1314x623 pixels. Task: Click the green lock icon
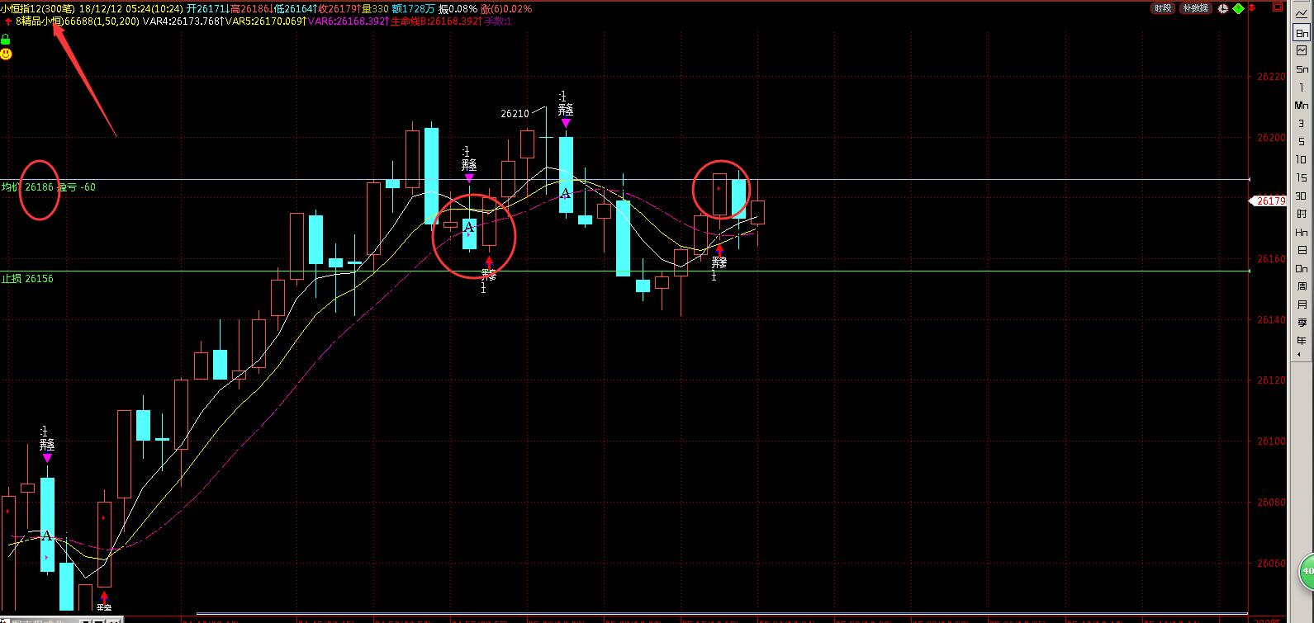(x=6, y=38)
